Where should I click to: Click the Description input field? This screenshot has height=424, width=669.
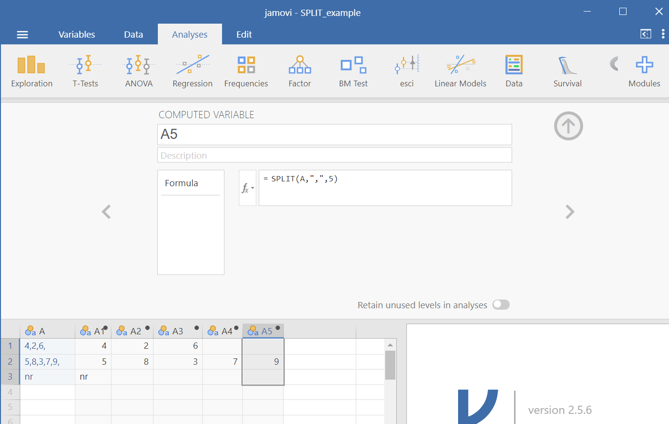pos(334,155)
